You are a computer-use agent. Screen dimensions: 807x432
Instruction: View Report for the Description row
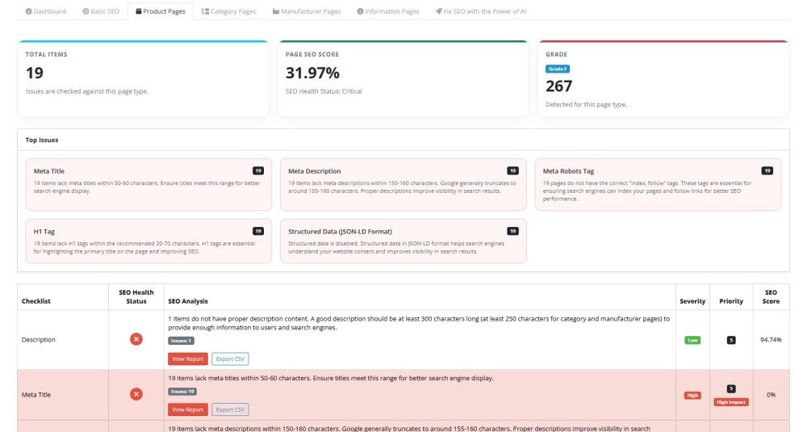click(x=187, y=359)
